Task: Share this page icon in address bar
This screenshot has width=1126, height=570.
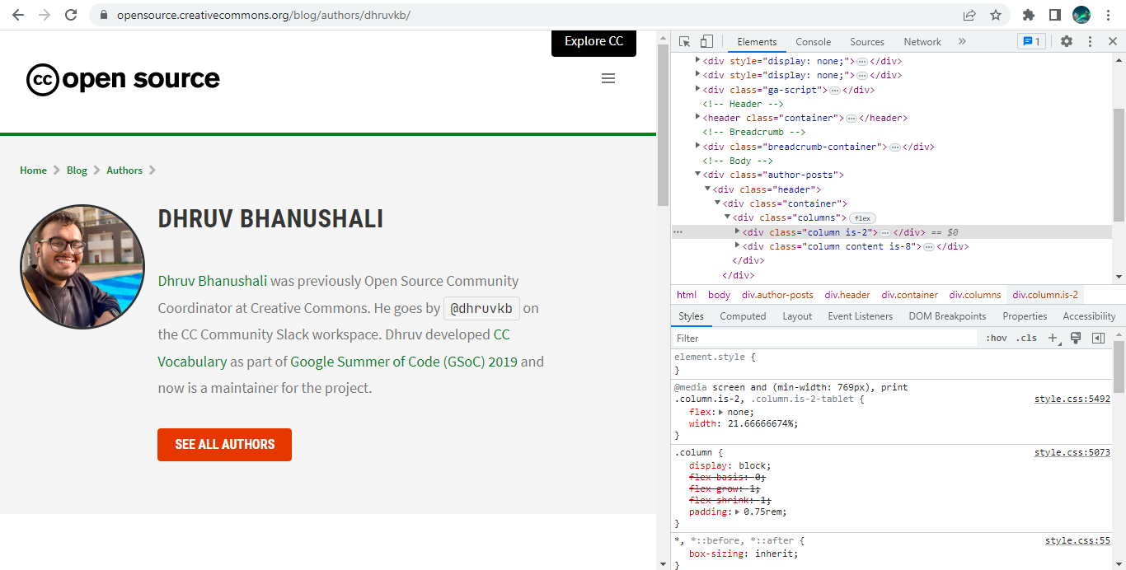Action: click(x=969, y=15)
